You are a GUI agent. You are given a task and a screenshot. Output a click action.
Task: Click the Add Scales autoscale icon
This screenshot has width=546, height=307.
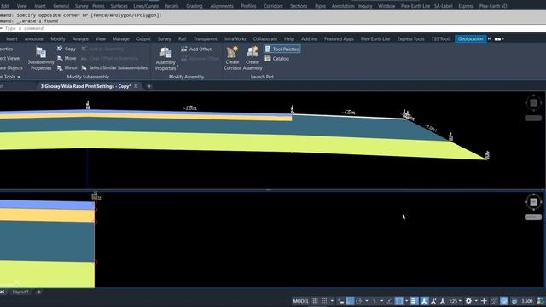433,301
